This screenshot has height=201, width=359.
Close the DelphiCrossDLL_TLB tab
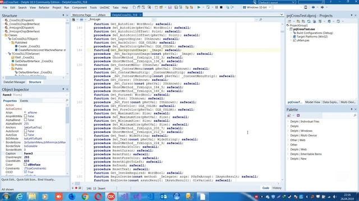pyautogui.click(x=140, y=15)
